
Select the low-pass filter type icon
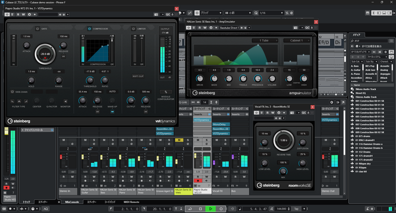click(12, 102)
